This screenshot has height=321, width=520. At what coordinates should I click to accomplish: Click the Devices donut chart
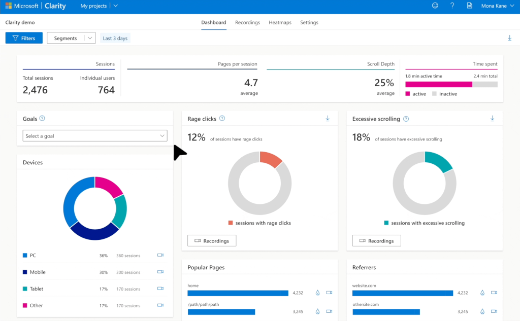pos(95,208)
